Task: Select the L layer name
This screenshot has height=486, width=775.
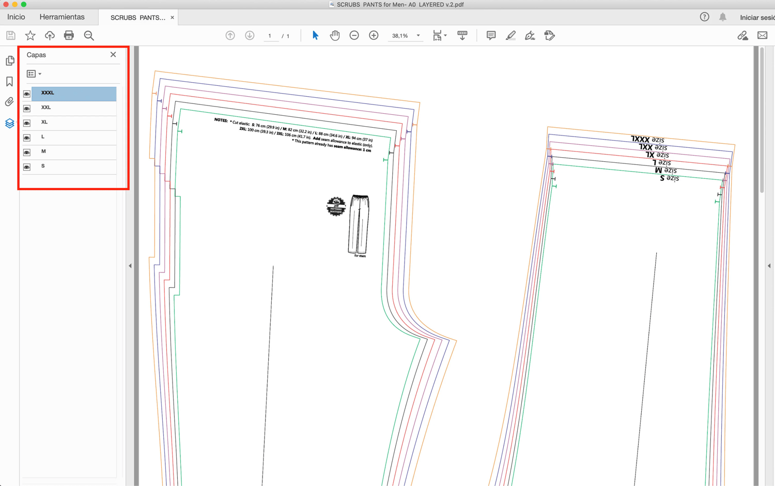Action: [x=43, y=136]
